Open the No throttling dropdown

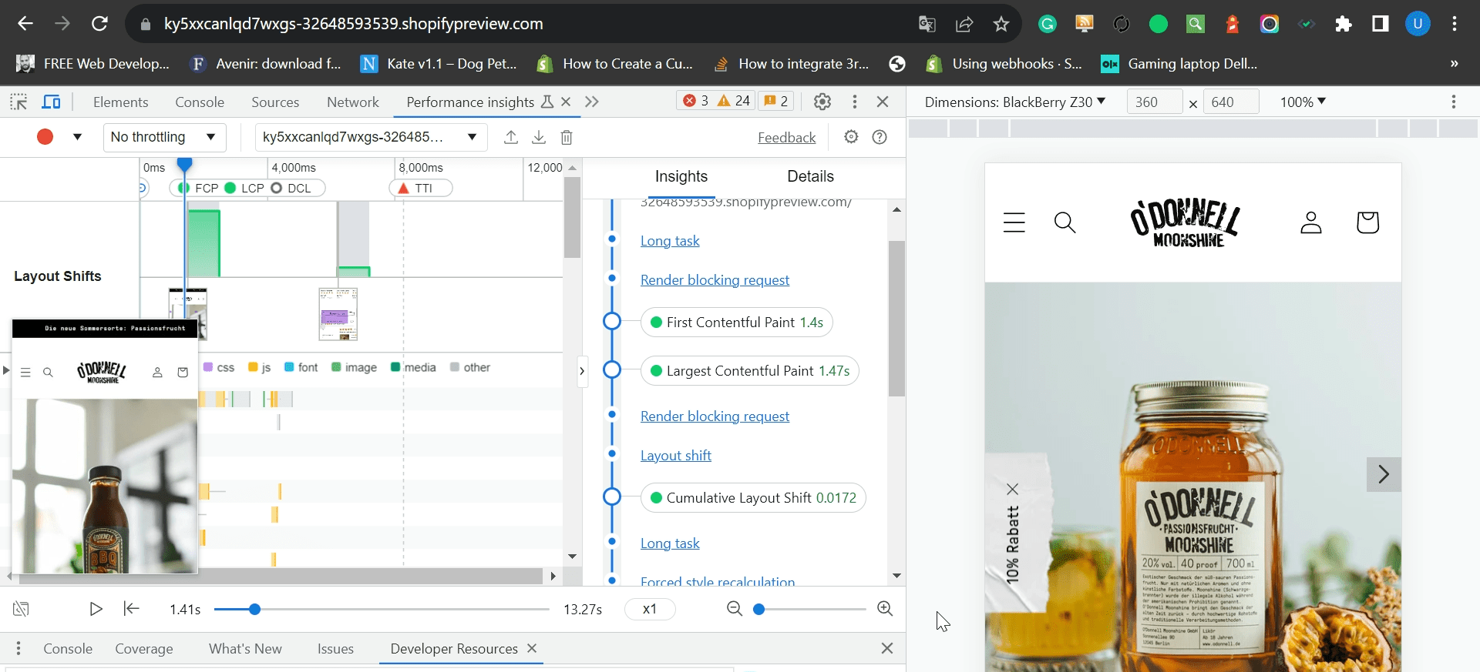(x=164, y=137)
